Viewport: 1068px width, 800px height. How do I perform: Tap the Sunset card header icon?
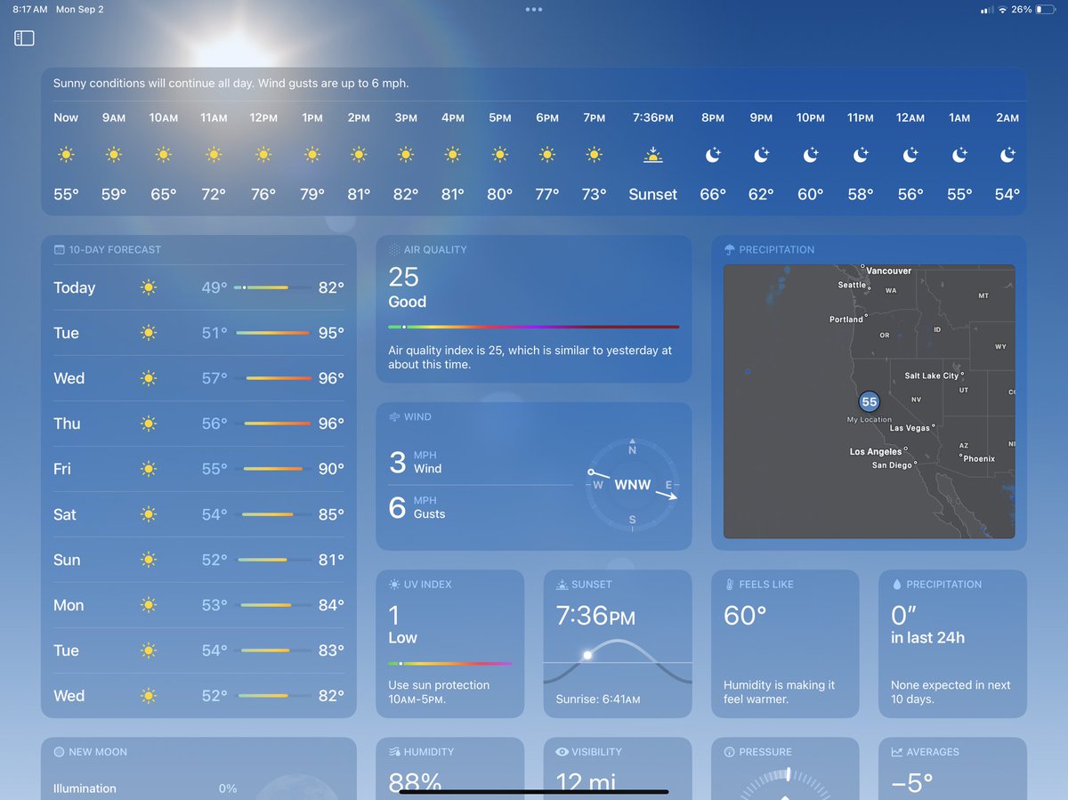[x=562, y=585]
